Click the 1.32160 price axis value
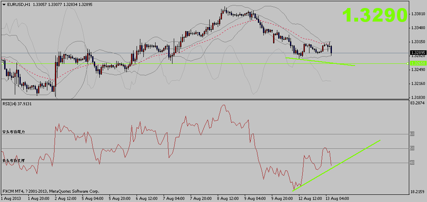The height and width of the screenshot is (202, 427). pos(418,84)
